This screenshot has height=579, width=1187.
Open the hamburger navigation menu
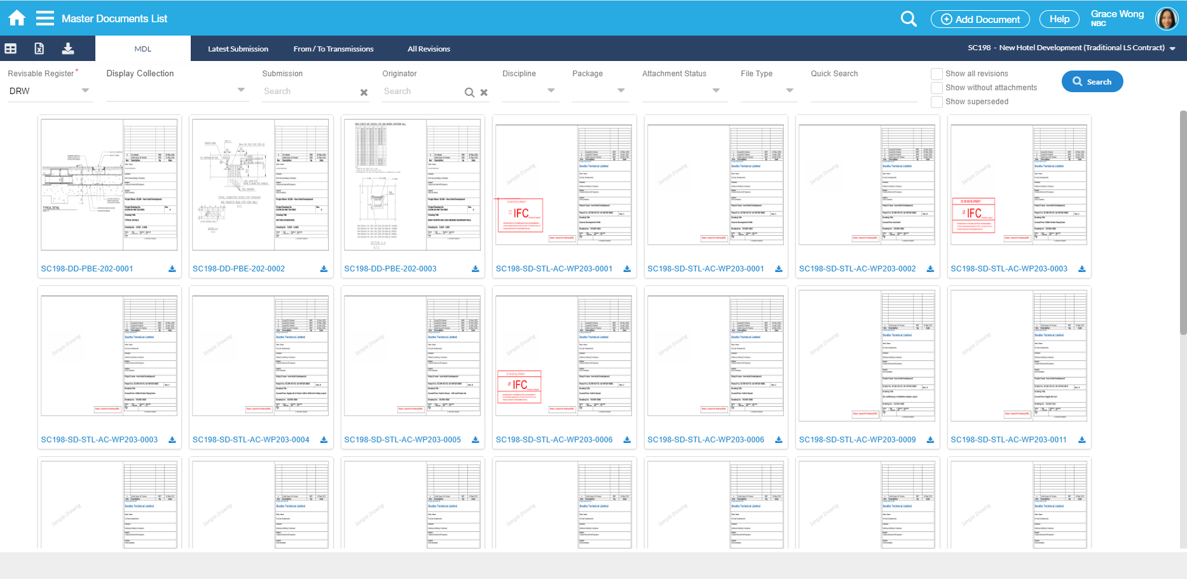pos(45,18)
